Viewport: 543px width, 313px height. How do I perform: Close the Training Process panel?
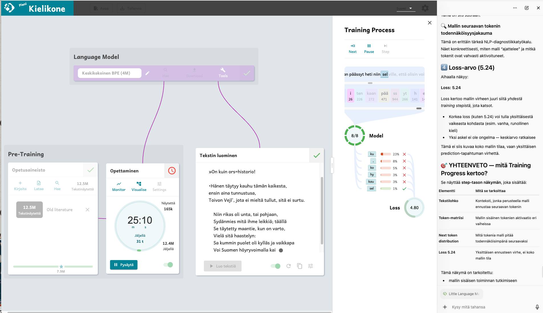coord(430,23)
